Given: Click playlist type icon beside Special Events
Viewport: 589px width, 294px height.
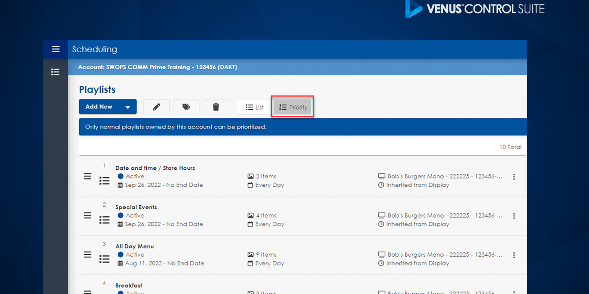Looking at the screenshot, I should (x=104, y=220).
